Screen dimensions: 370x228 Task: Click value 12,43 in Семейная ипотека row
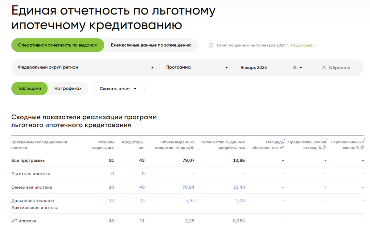(x=239, y=187)
